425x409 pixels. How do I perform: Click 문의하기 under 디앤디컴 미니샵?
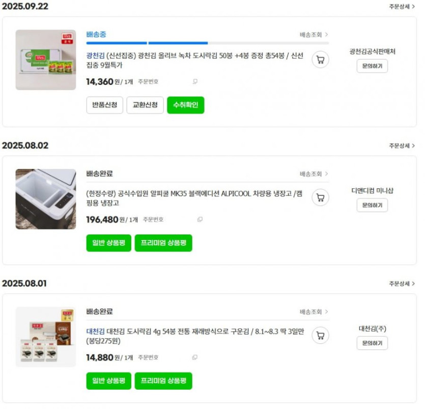coord(372,205)
